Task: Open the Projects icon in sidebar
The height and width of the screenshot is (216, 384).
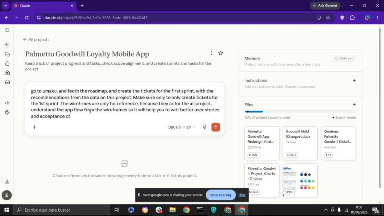Action: pos(7,63)
